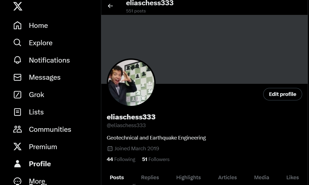Go back using the left arrow
This screenshot has height=185, width=309.
110,6
